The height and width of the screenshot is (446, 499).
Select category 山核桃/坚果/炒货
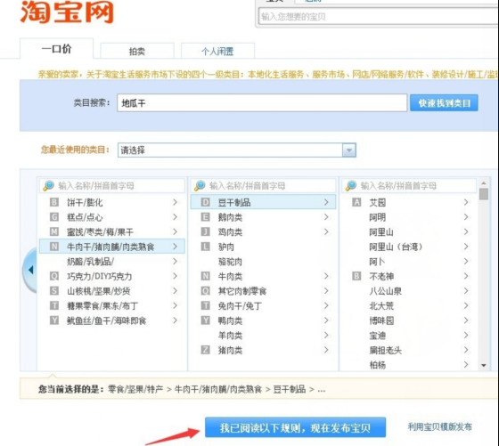[112, 291]
